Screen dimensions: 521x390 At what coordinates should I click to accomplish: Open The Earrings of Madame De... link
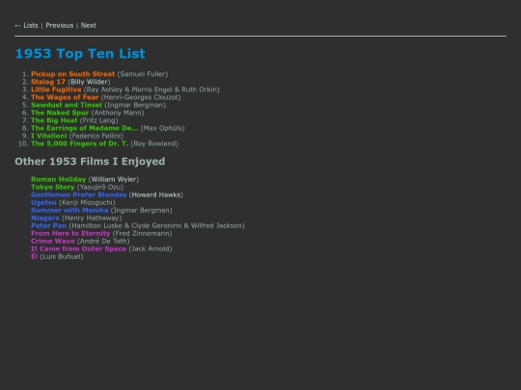coord(85,128)
